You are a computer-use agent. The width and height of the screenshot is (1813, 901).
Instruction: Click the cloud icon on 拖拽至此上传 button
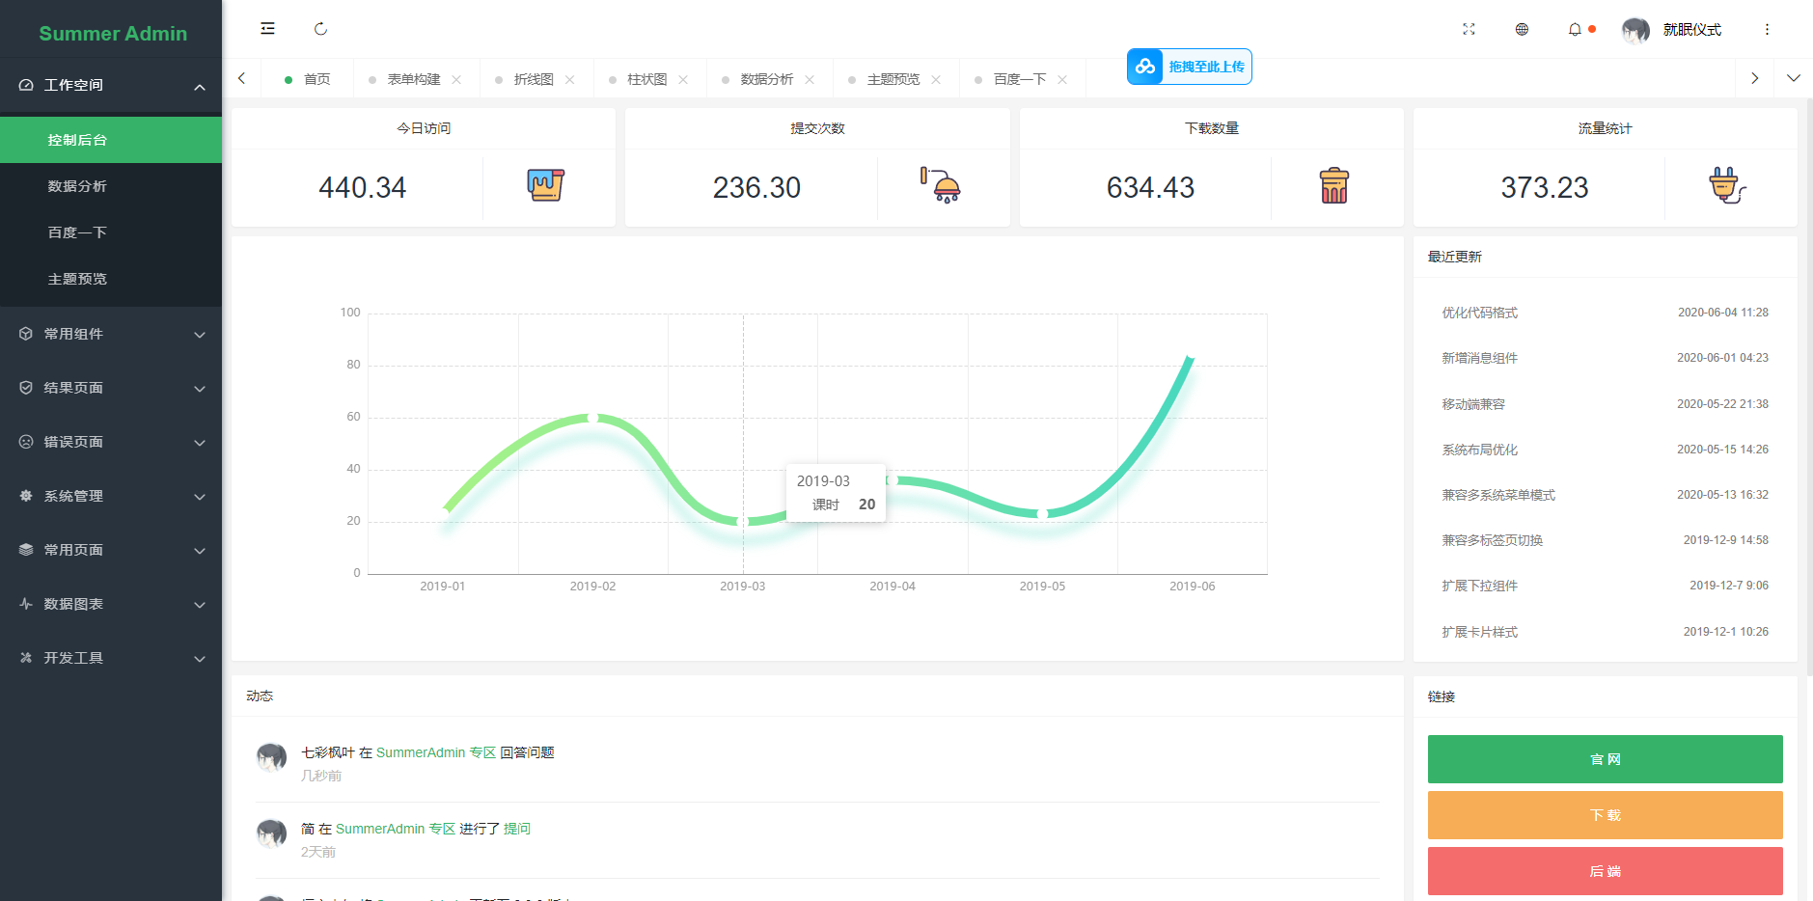pyautogui.click(x=1144, y=67)
